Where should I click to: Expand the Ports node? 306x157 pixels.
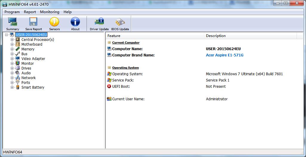(x=12, y=82)
